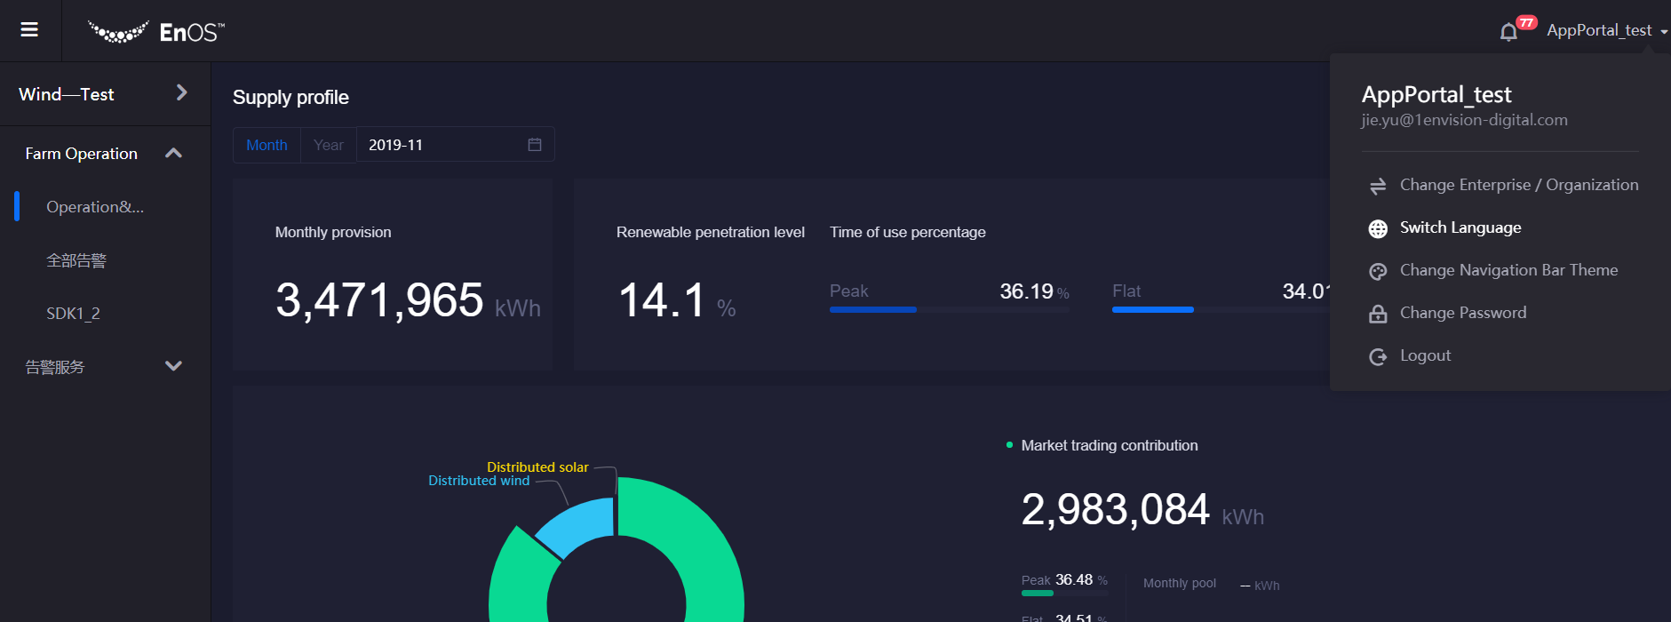Click the EnOS logo
This screenshot has height=622, width=1671.
[x=156, y=32]
